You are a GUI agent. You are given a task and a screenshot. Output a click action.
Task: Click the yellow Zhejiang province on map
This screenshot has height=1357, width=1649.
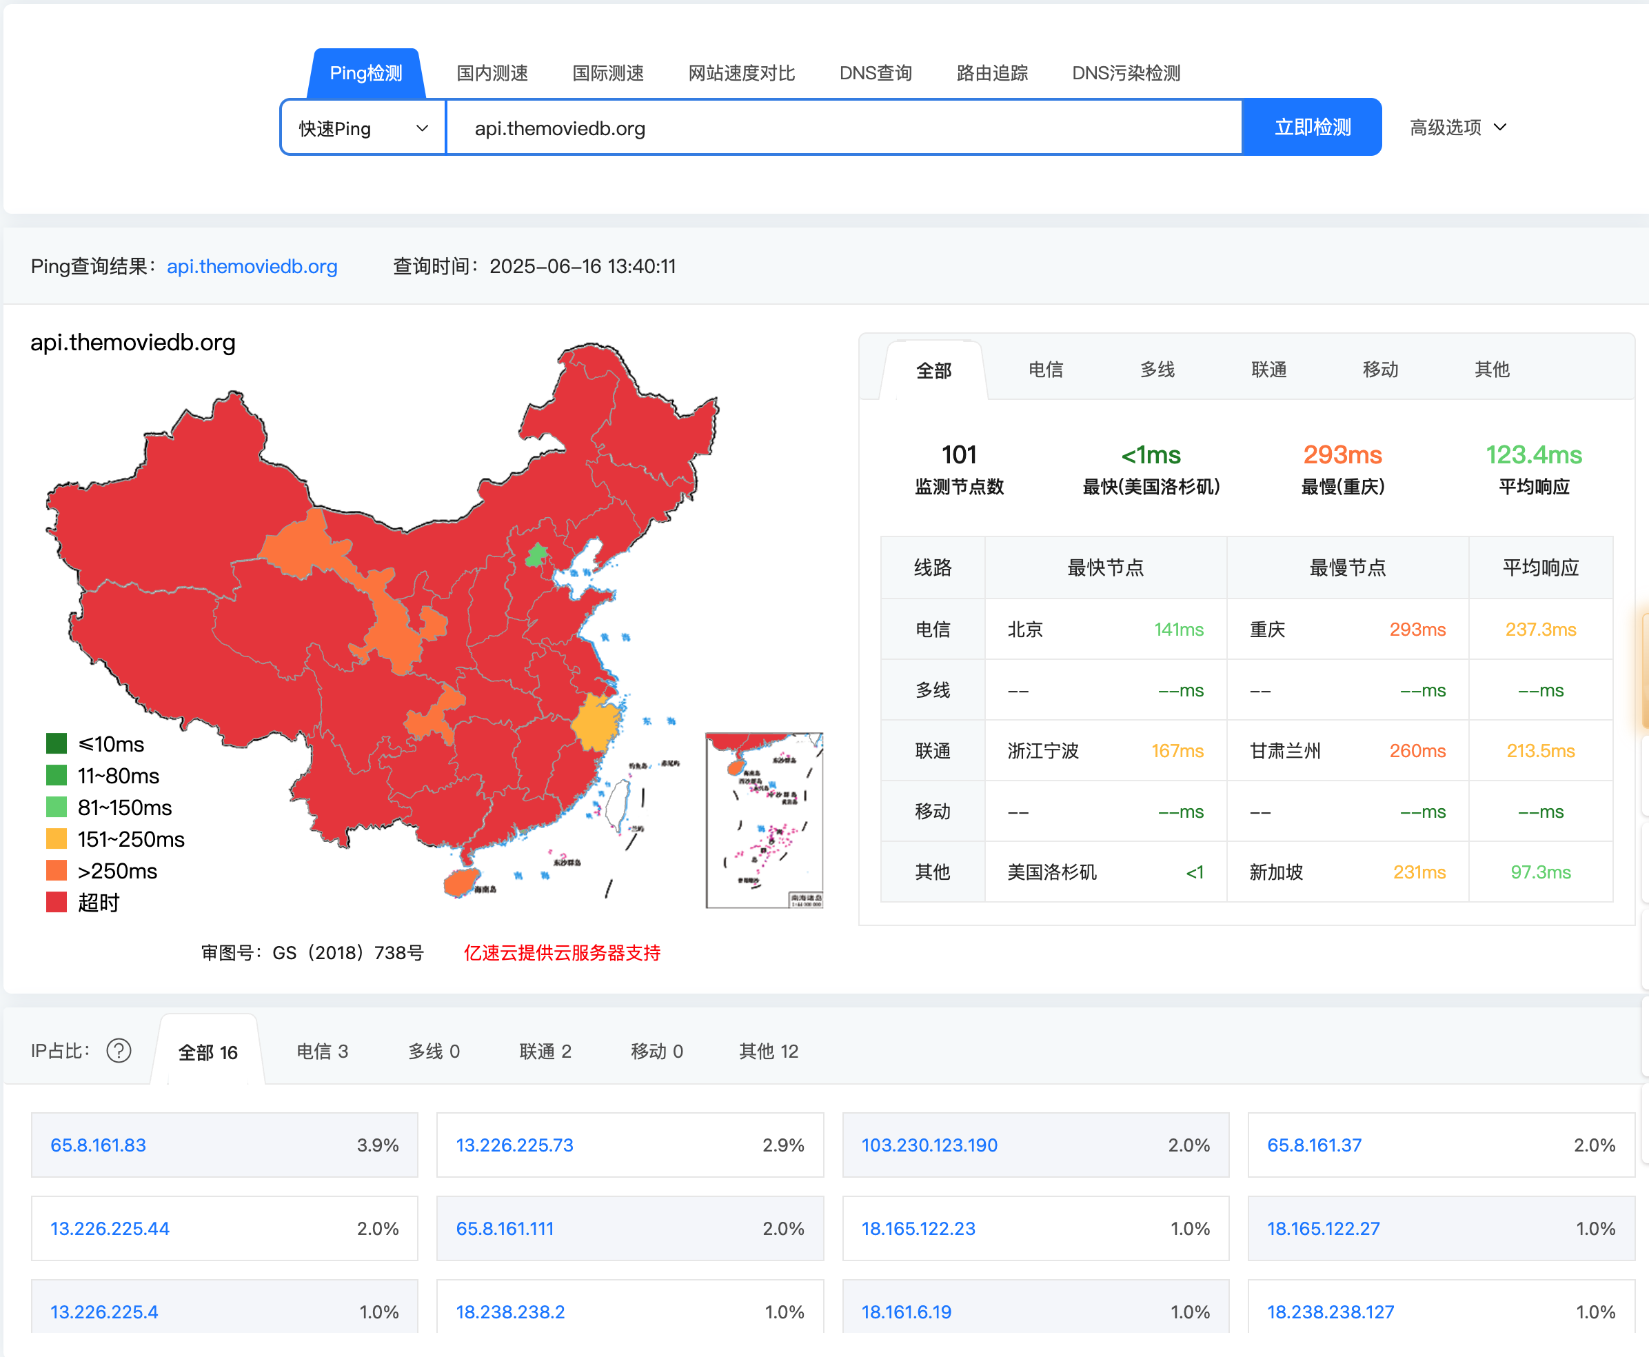597,723
